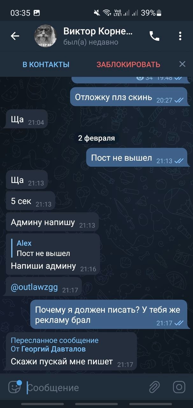Dismiss the add contact bar with X

point(182,64)
